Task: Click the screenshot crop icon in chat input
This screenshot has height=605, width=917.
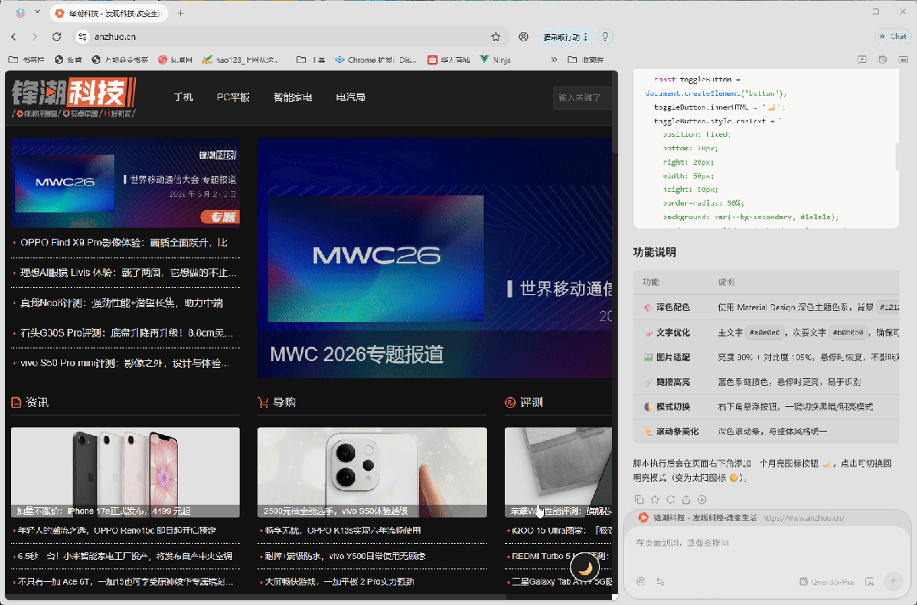Action: [869, 582]
